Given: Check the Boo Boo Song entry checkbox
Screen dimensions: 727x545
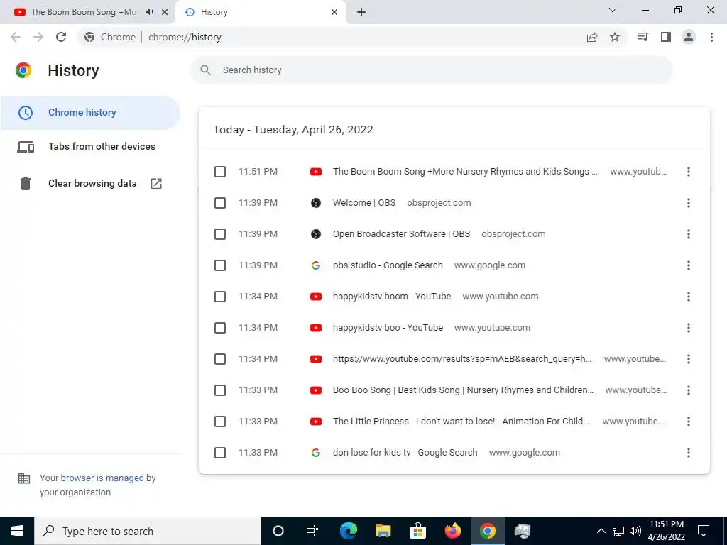Looking at the screenshot, I should click(x=220, y=390).
